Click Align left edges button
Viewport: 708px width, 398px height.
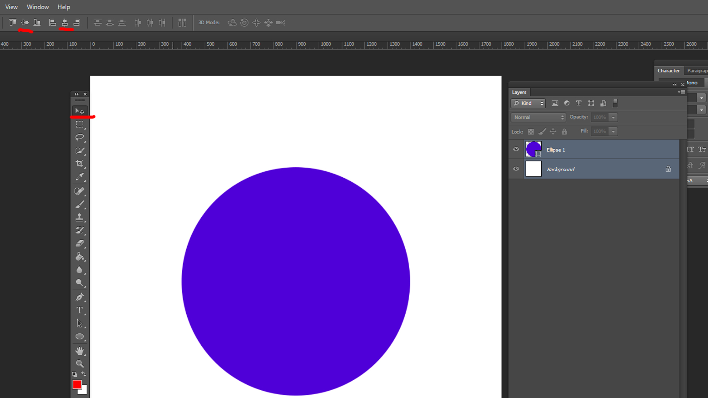tap(53, 22)
